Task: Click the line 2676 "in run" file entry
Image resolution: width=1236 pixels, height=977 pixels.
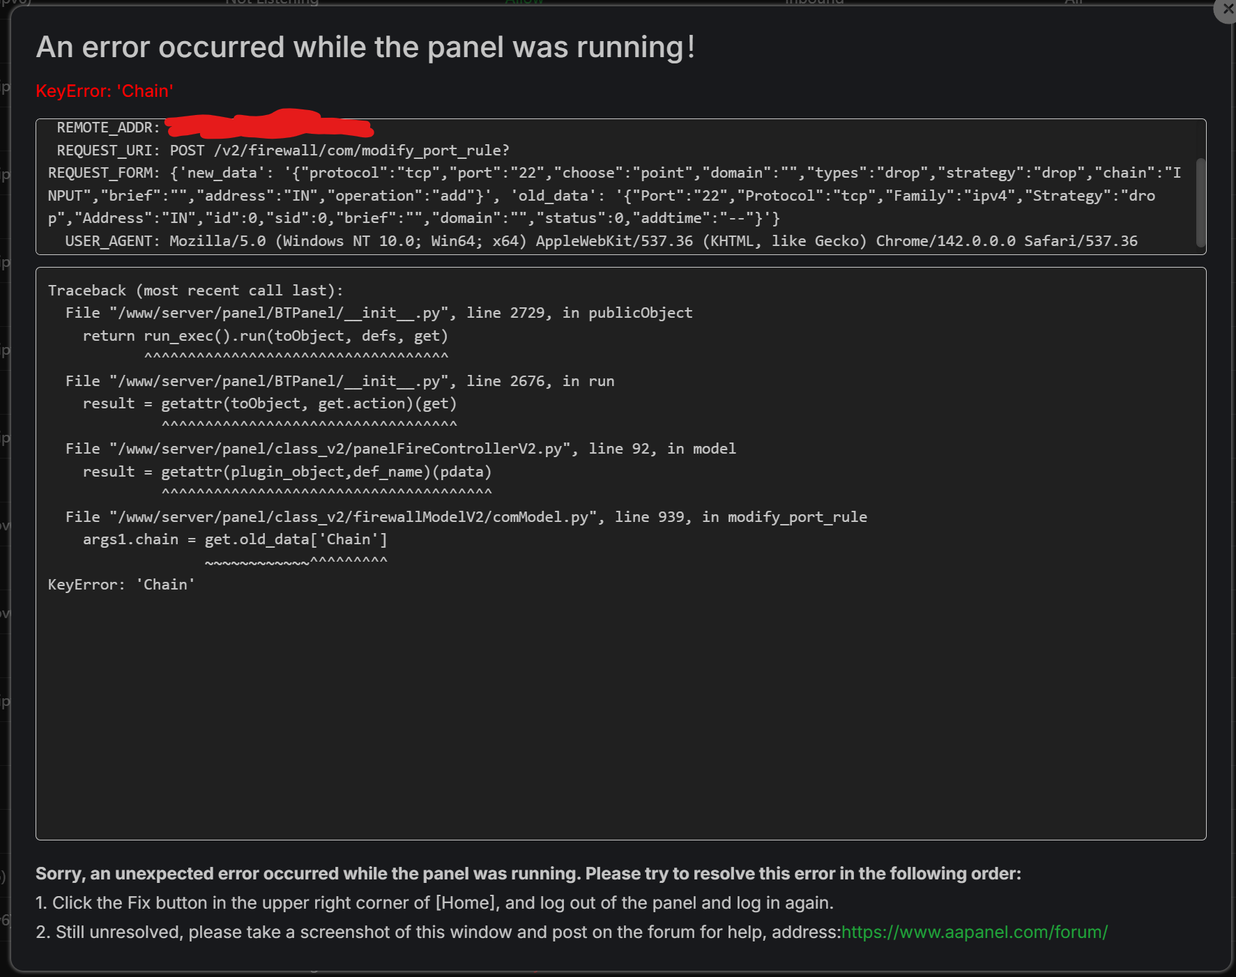Action: (x=340, y=381)
